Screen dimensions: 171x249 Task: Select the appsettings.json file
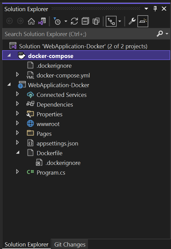(57, 143)
